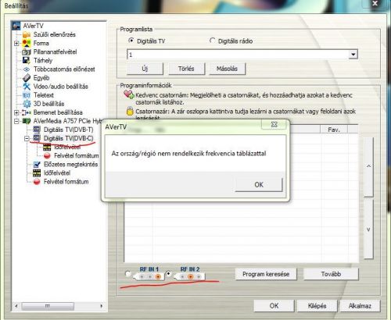Image resolution: width=391 pixels, height=320 pixels.
Task: Click the Alkalmaz button
Action: coord(360,306)
